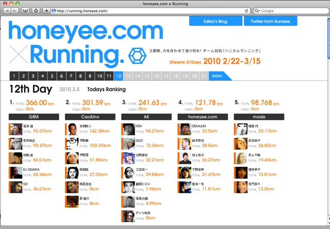The width and height of the screenshot is (330, 229).
Task: Click the GOAL! tab
Action: pyautogui.click(x=219, y=76)
